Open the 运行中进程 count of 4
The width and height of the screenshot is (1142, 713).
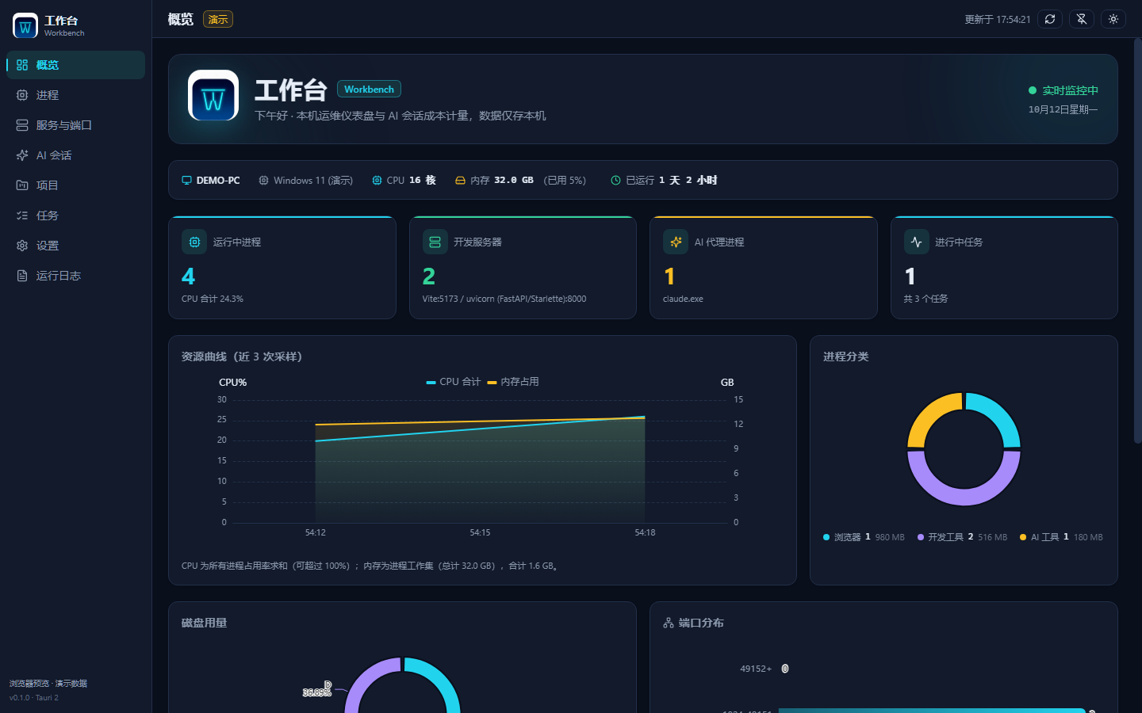point(188,276)
